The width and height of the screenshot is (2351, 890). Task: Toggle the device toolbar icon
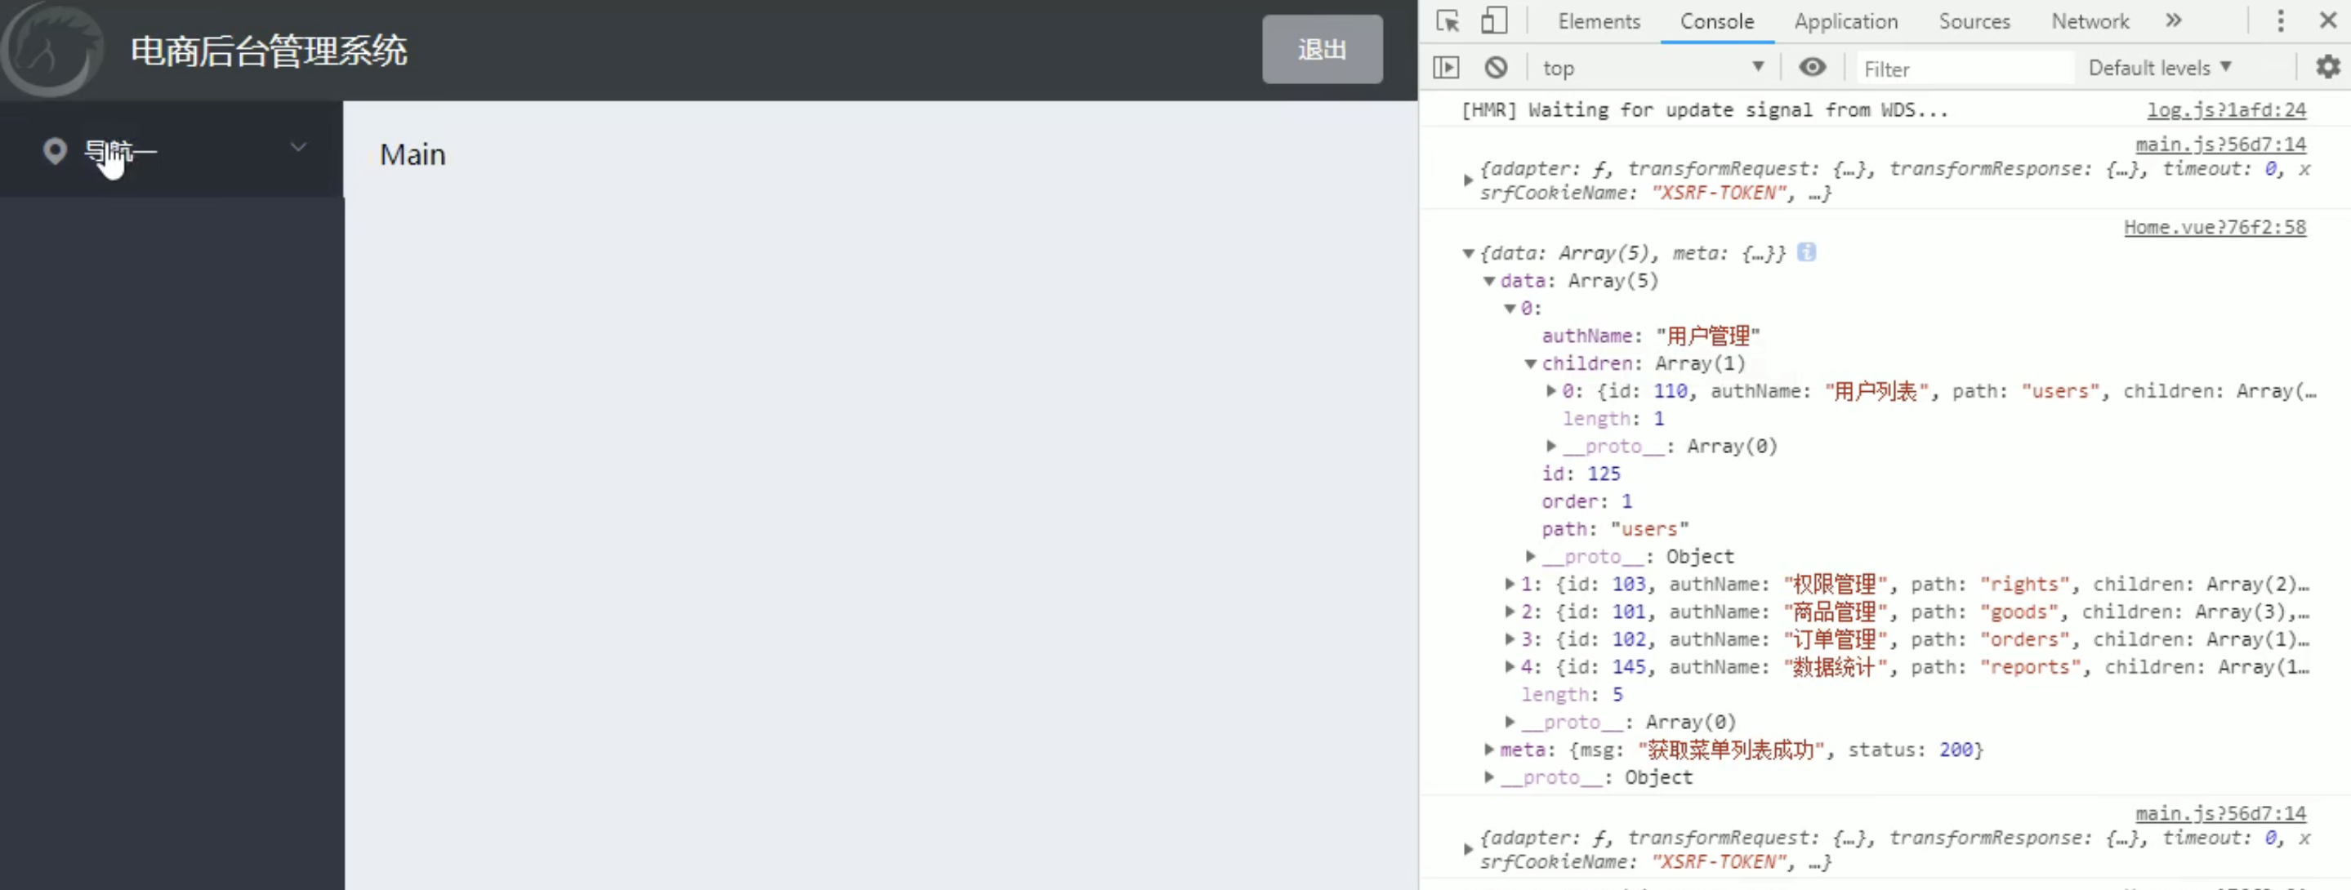pos(1494,20)
